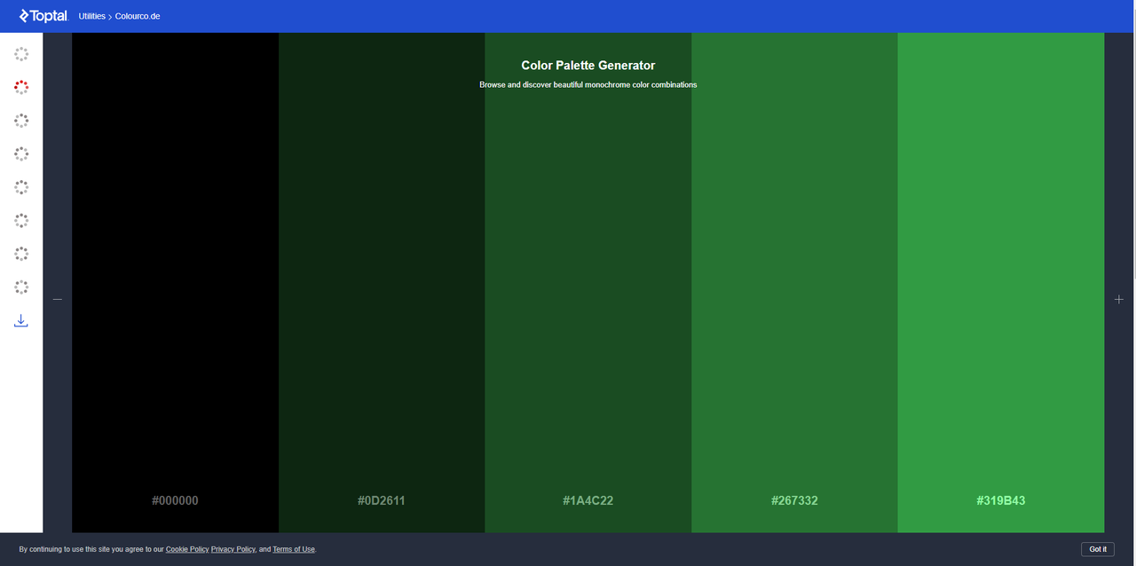This screenshot has height=566, width=1136.
Task: Add a colour with the plus button
Action: 1119,300
